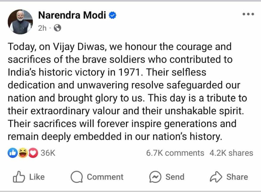The height and width of the screenshot is (192, 261).
Task: Select the Comment button label
Action: click(105, 177)
